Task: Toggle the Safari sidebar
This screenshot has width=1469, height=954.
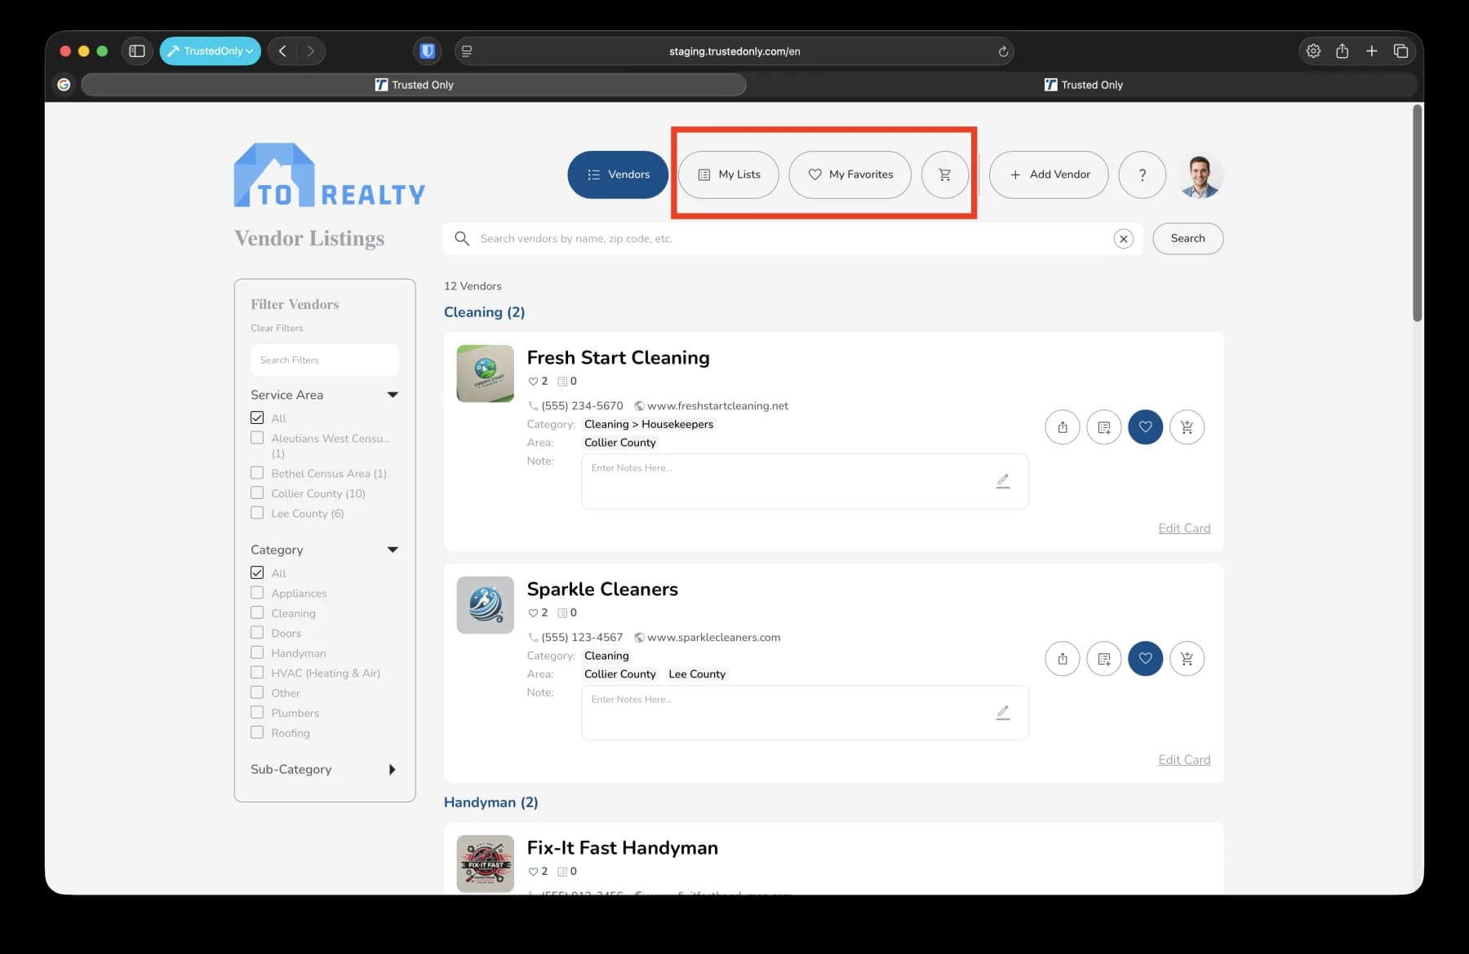Action: [x=137, y=51]
